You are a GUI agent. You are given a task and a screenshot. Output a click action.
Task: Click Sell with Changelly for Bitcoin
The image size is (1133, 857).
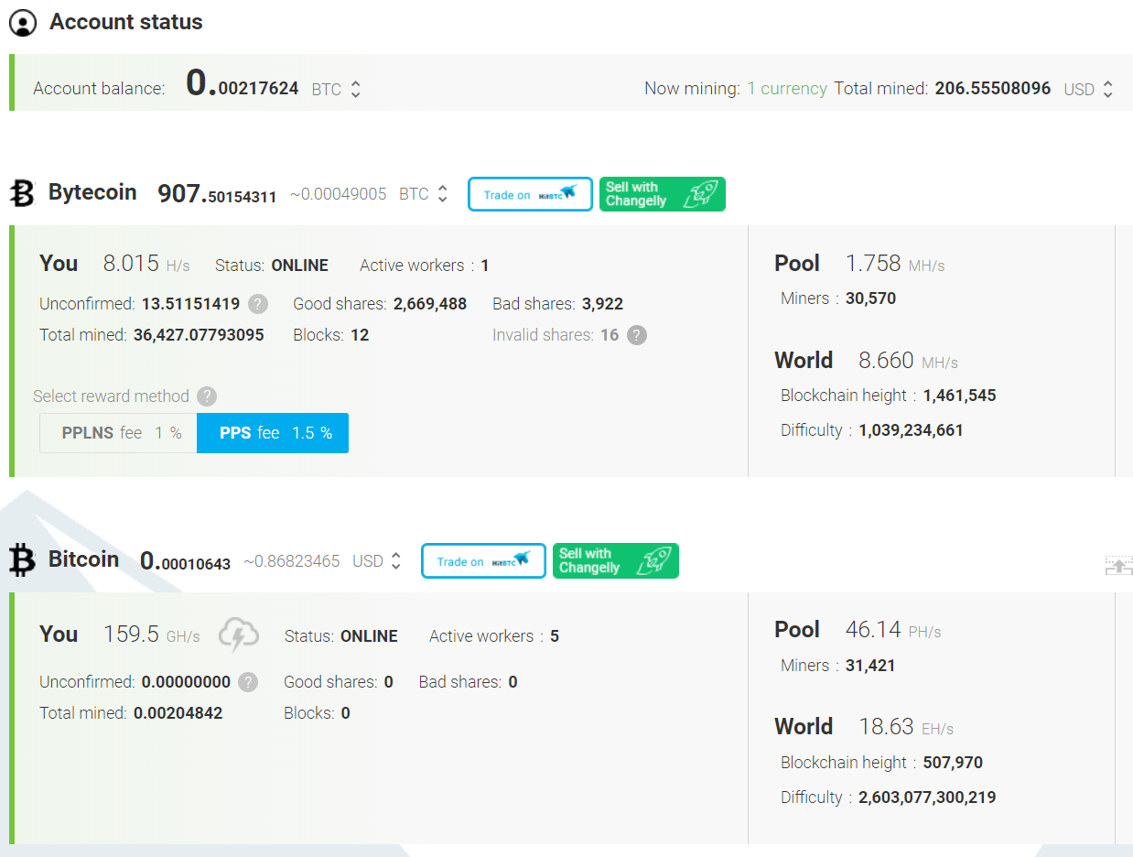coord(616,561)
